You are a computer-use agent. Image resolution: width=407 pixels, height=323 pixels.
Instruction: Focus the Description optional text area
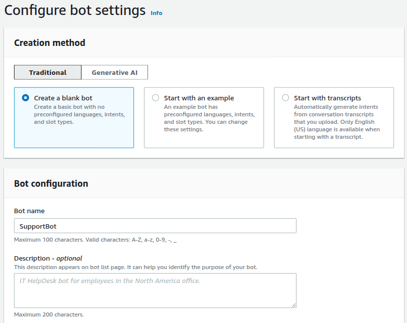tap(155, 291)
